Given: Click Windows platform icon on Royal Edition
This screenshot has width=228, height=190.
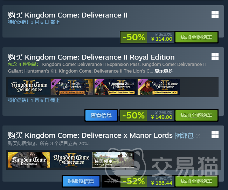Looking at the screenshot, I should point(215,56).
